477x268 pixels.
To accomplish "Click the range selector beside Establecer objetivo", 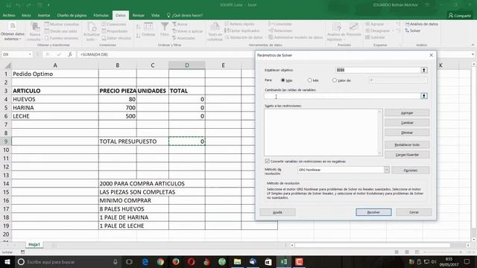I will pyautogui.click(x=424, y=70).
